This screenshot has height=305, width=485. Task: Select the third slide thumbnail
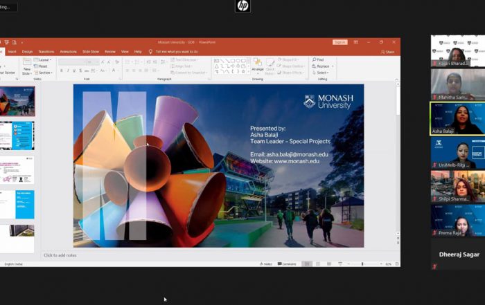17,170
